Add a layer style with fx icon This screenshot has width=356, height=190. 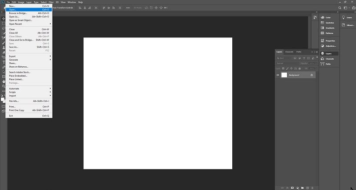coord(287,188)
